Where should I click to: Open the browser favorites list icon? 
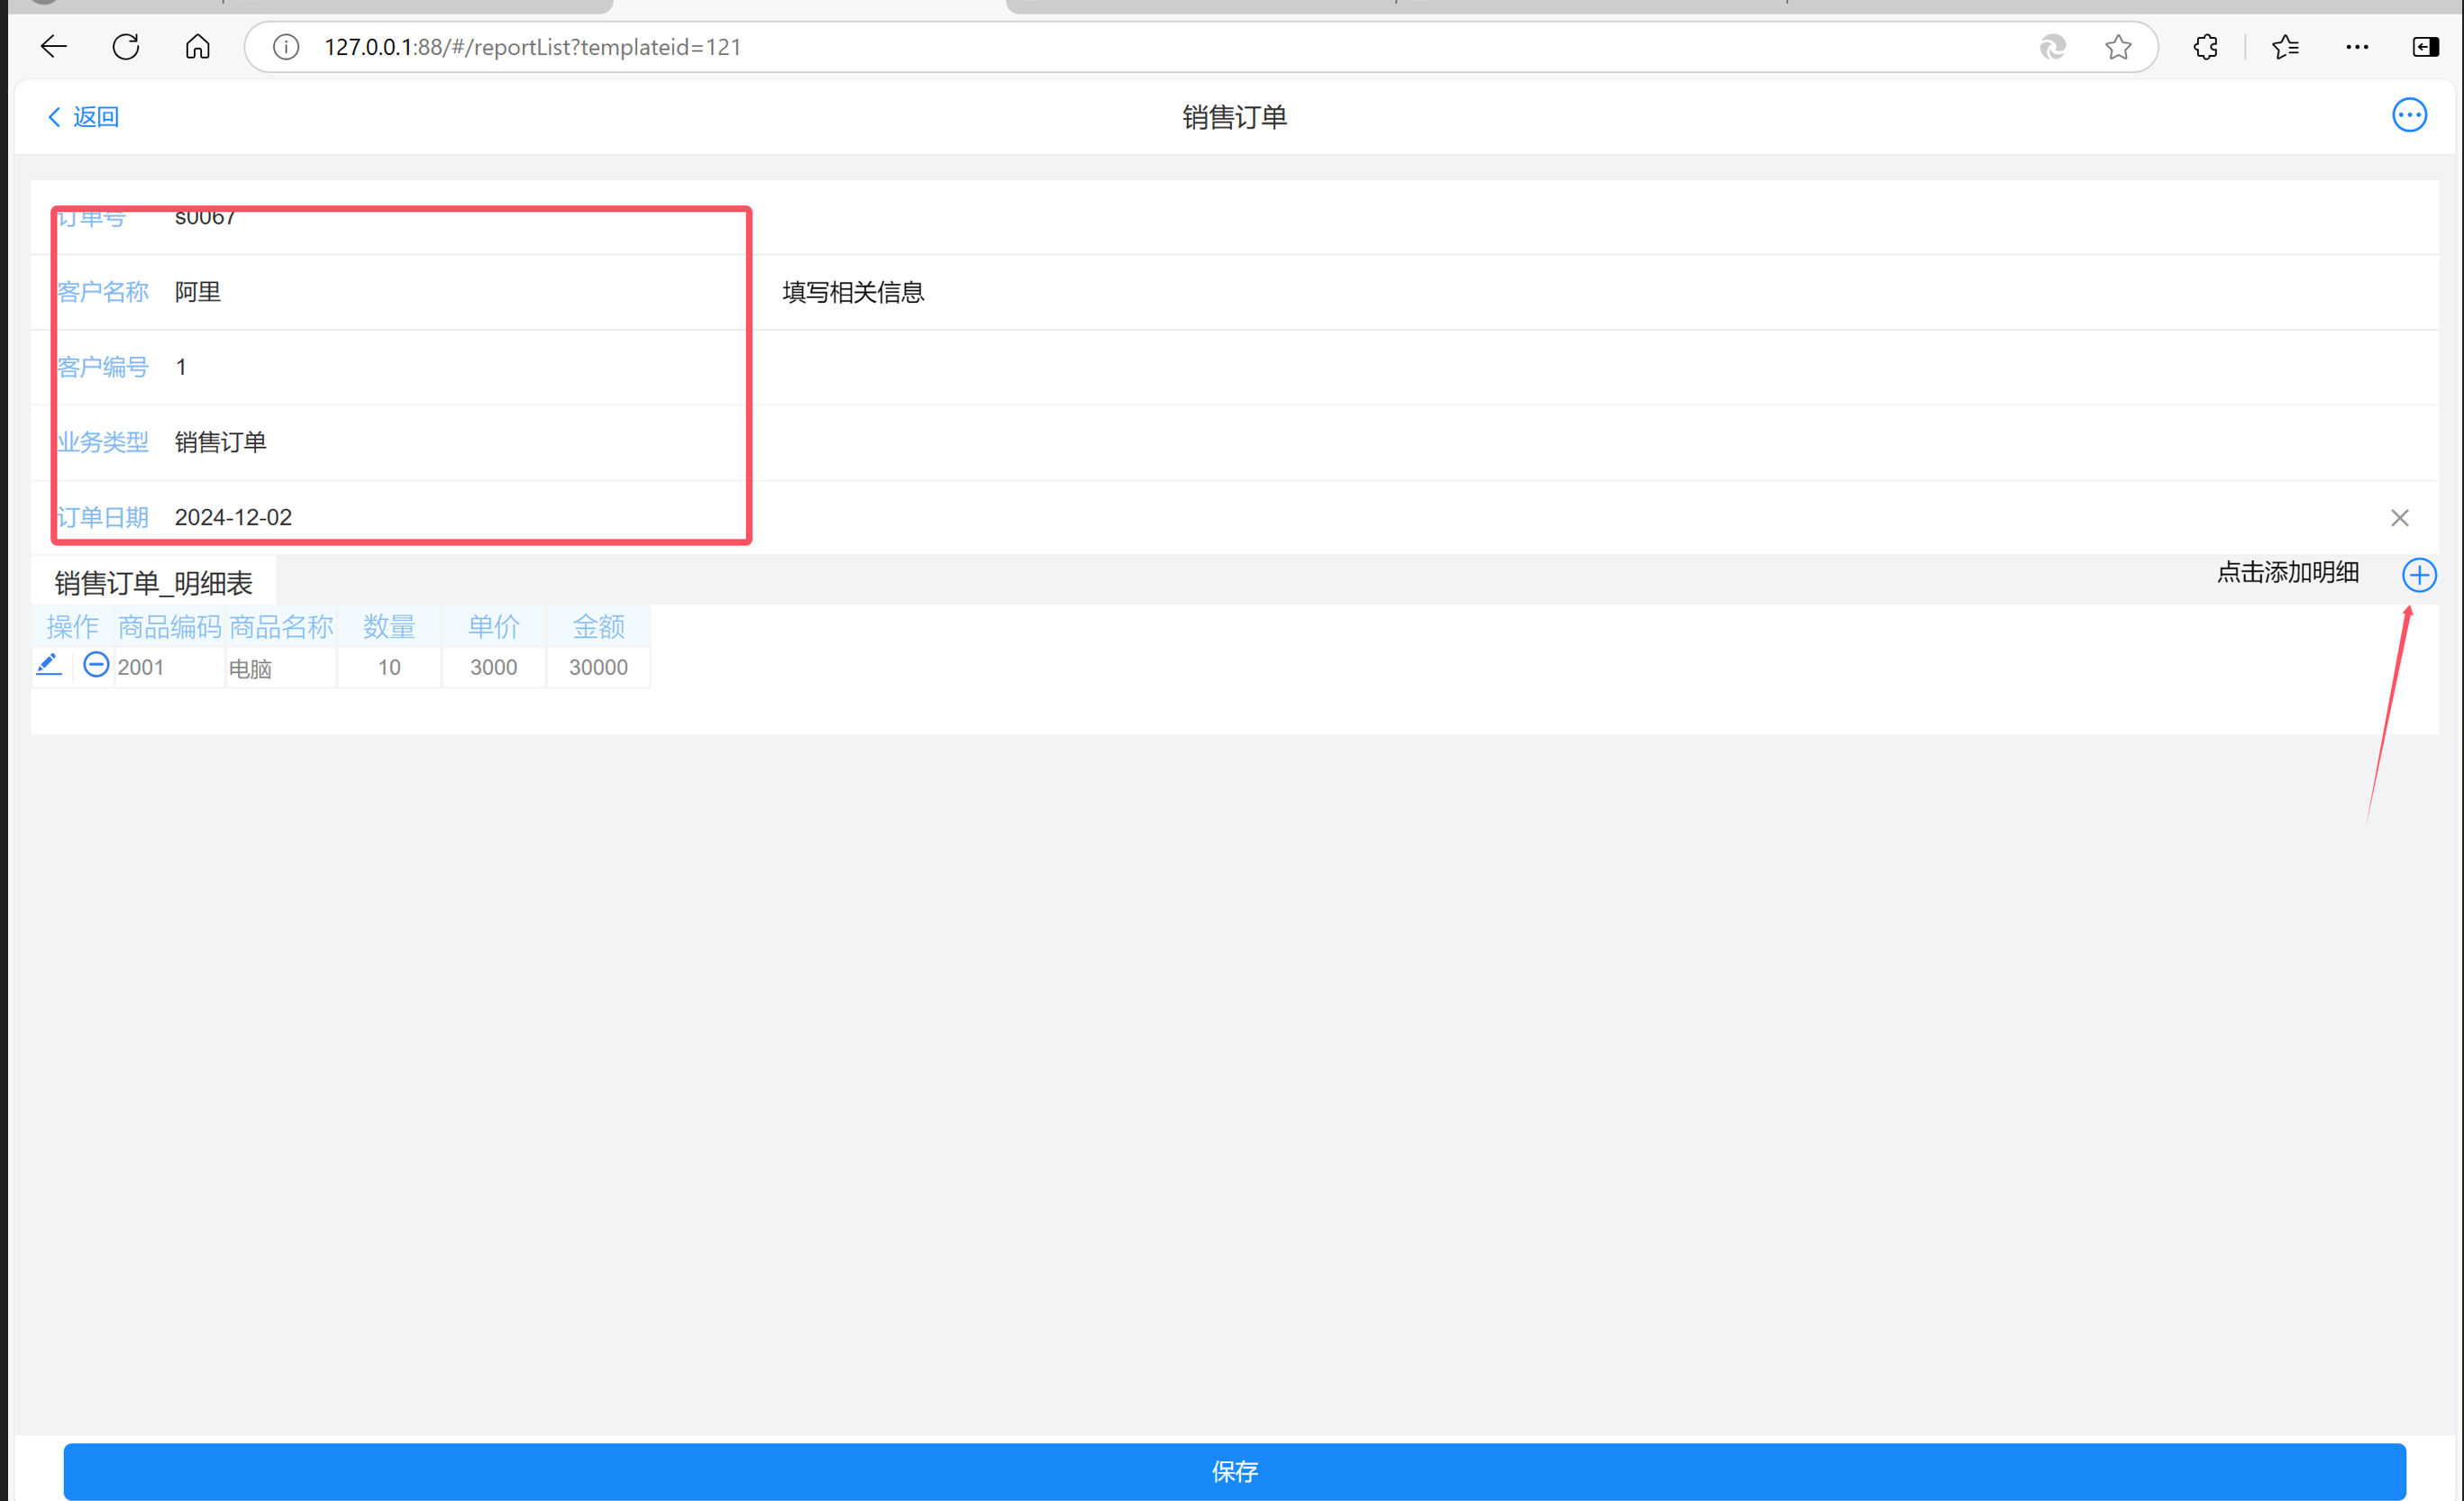(x=2285, y=47)
